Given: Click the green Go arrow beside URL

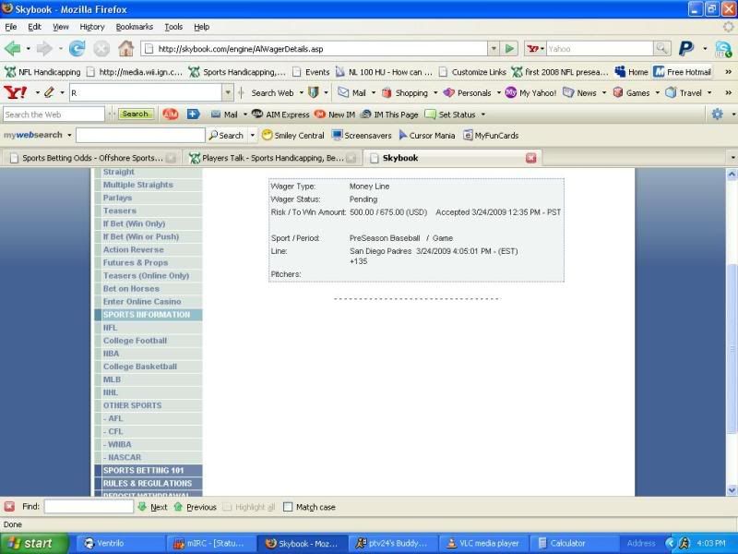Looking at the screenshot, I should click(x=509, y=49).
